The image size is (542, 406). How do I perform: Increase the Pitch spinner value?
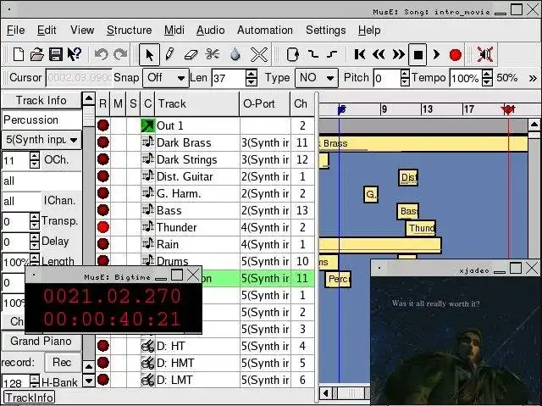pyautogui.click(x=405, y=73)
